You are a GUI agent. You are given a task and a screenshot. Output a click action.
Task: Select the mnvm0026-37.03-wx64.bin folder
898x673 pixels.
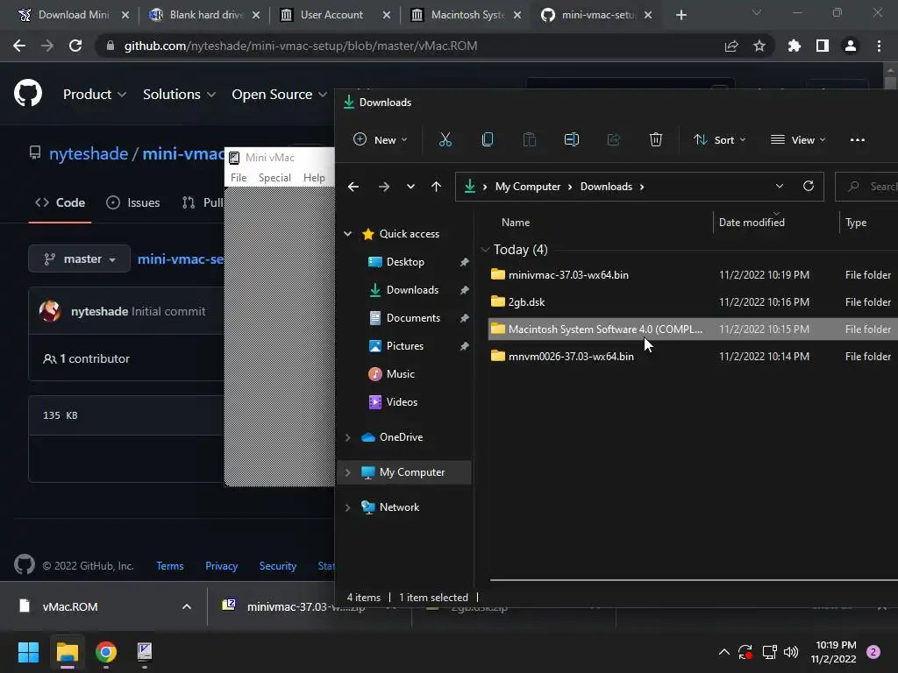tap(693, 357)
